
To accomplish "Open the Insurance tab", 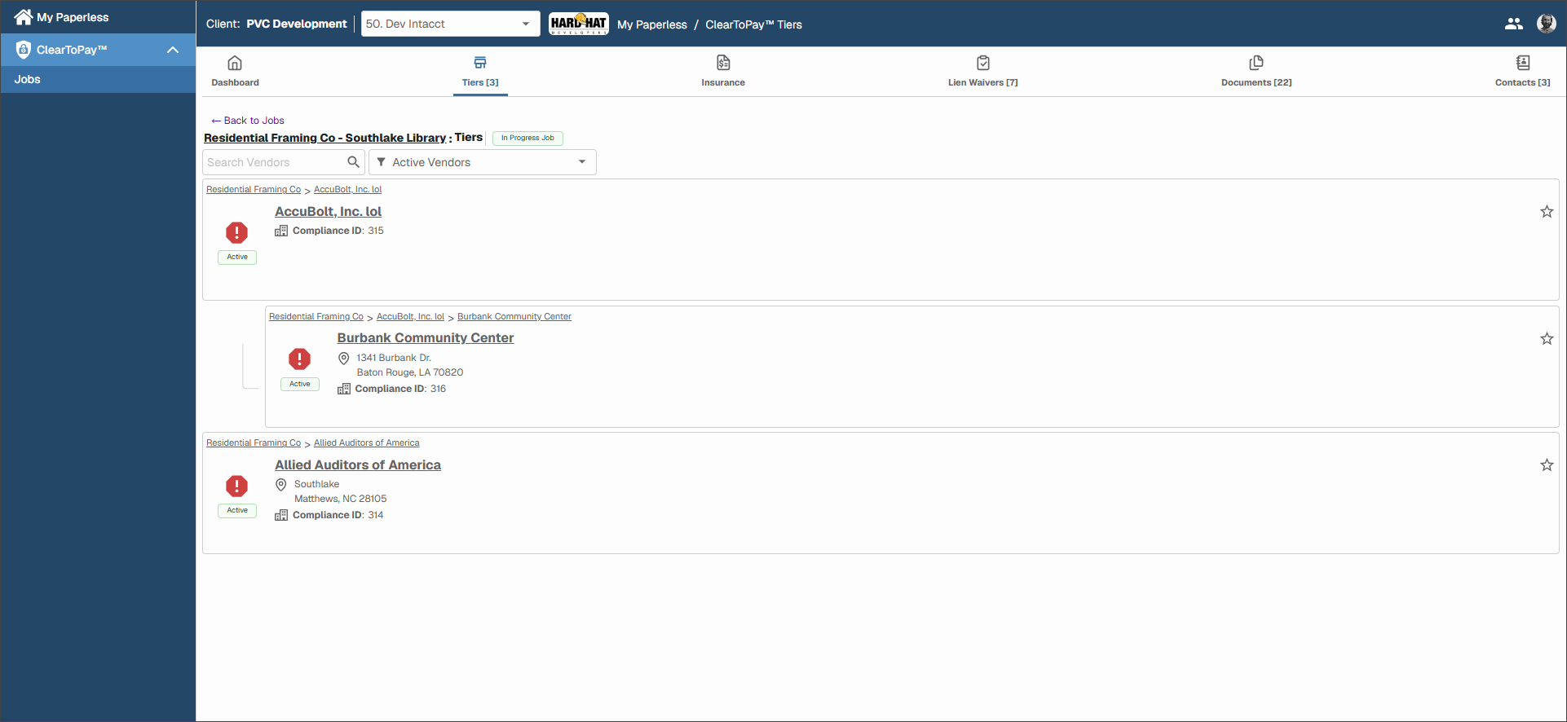I will point(723,71).
